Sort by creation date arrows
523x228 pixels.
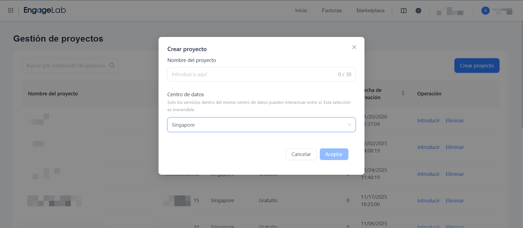[403, 93]
